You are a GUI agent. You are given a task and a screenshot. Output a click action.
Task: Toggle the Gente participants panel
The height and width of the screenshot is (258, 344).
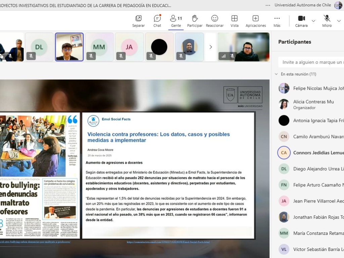click(176, 21)
